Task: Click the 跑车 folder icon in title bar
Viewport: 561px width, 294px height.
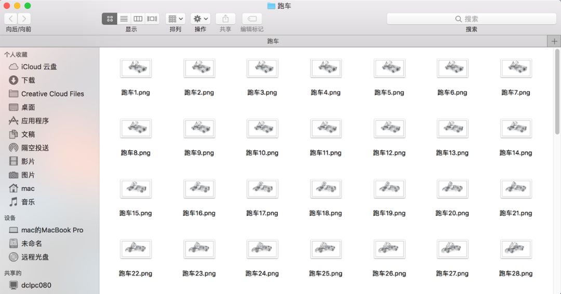Action: [271, 6]
